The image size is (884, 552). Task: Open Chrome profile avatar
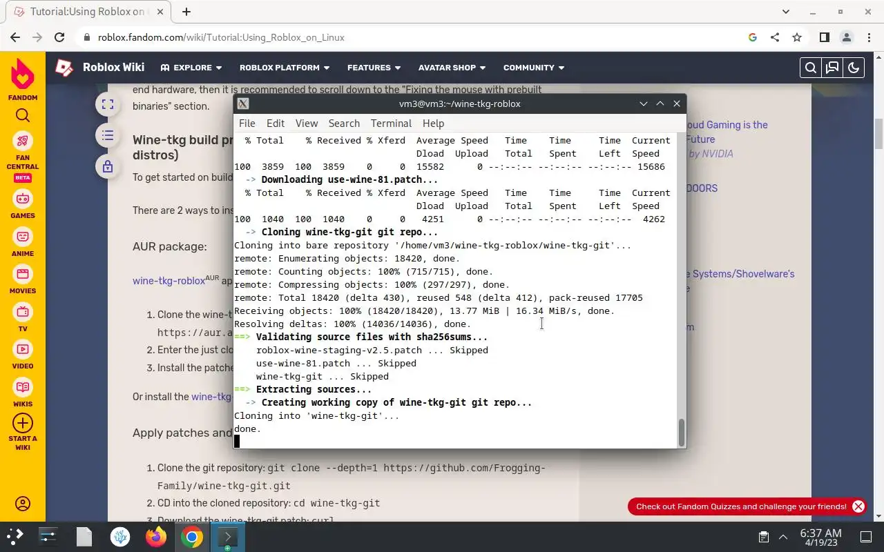coord(846,37)
